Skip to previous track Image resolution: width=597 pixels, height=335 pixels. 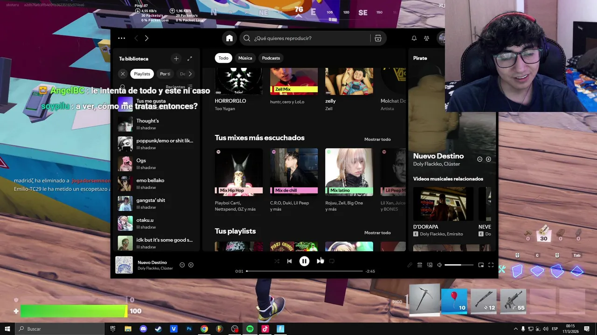[289, 261]
